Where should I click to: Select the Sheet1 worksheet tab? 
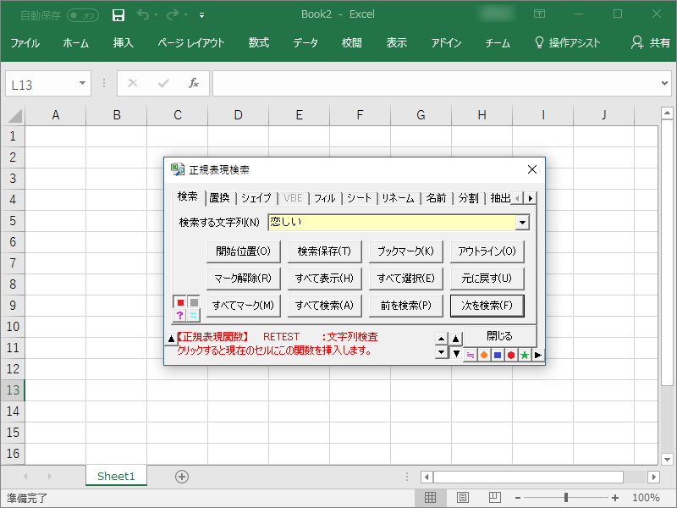click(116, 477)
